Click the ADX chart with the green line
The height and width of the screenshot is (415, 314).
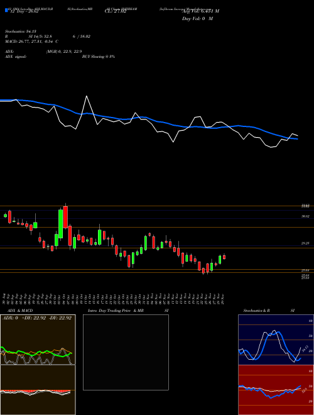tap(38, 340)
